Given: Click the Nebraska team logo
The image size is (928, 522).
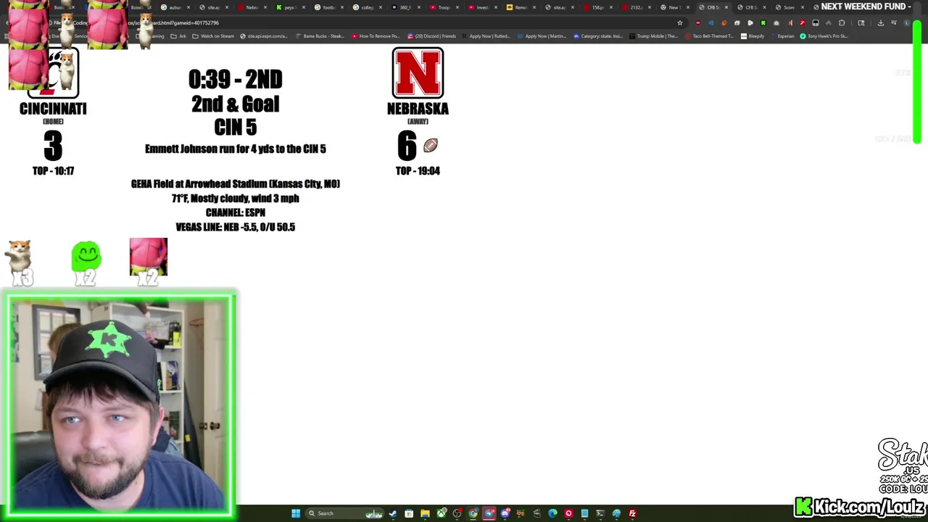Looking at the screenshot, I should click(x=418, y=72).
